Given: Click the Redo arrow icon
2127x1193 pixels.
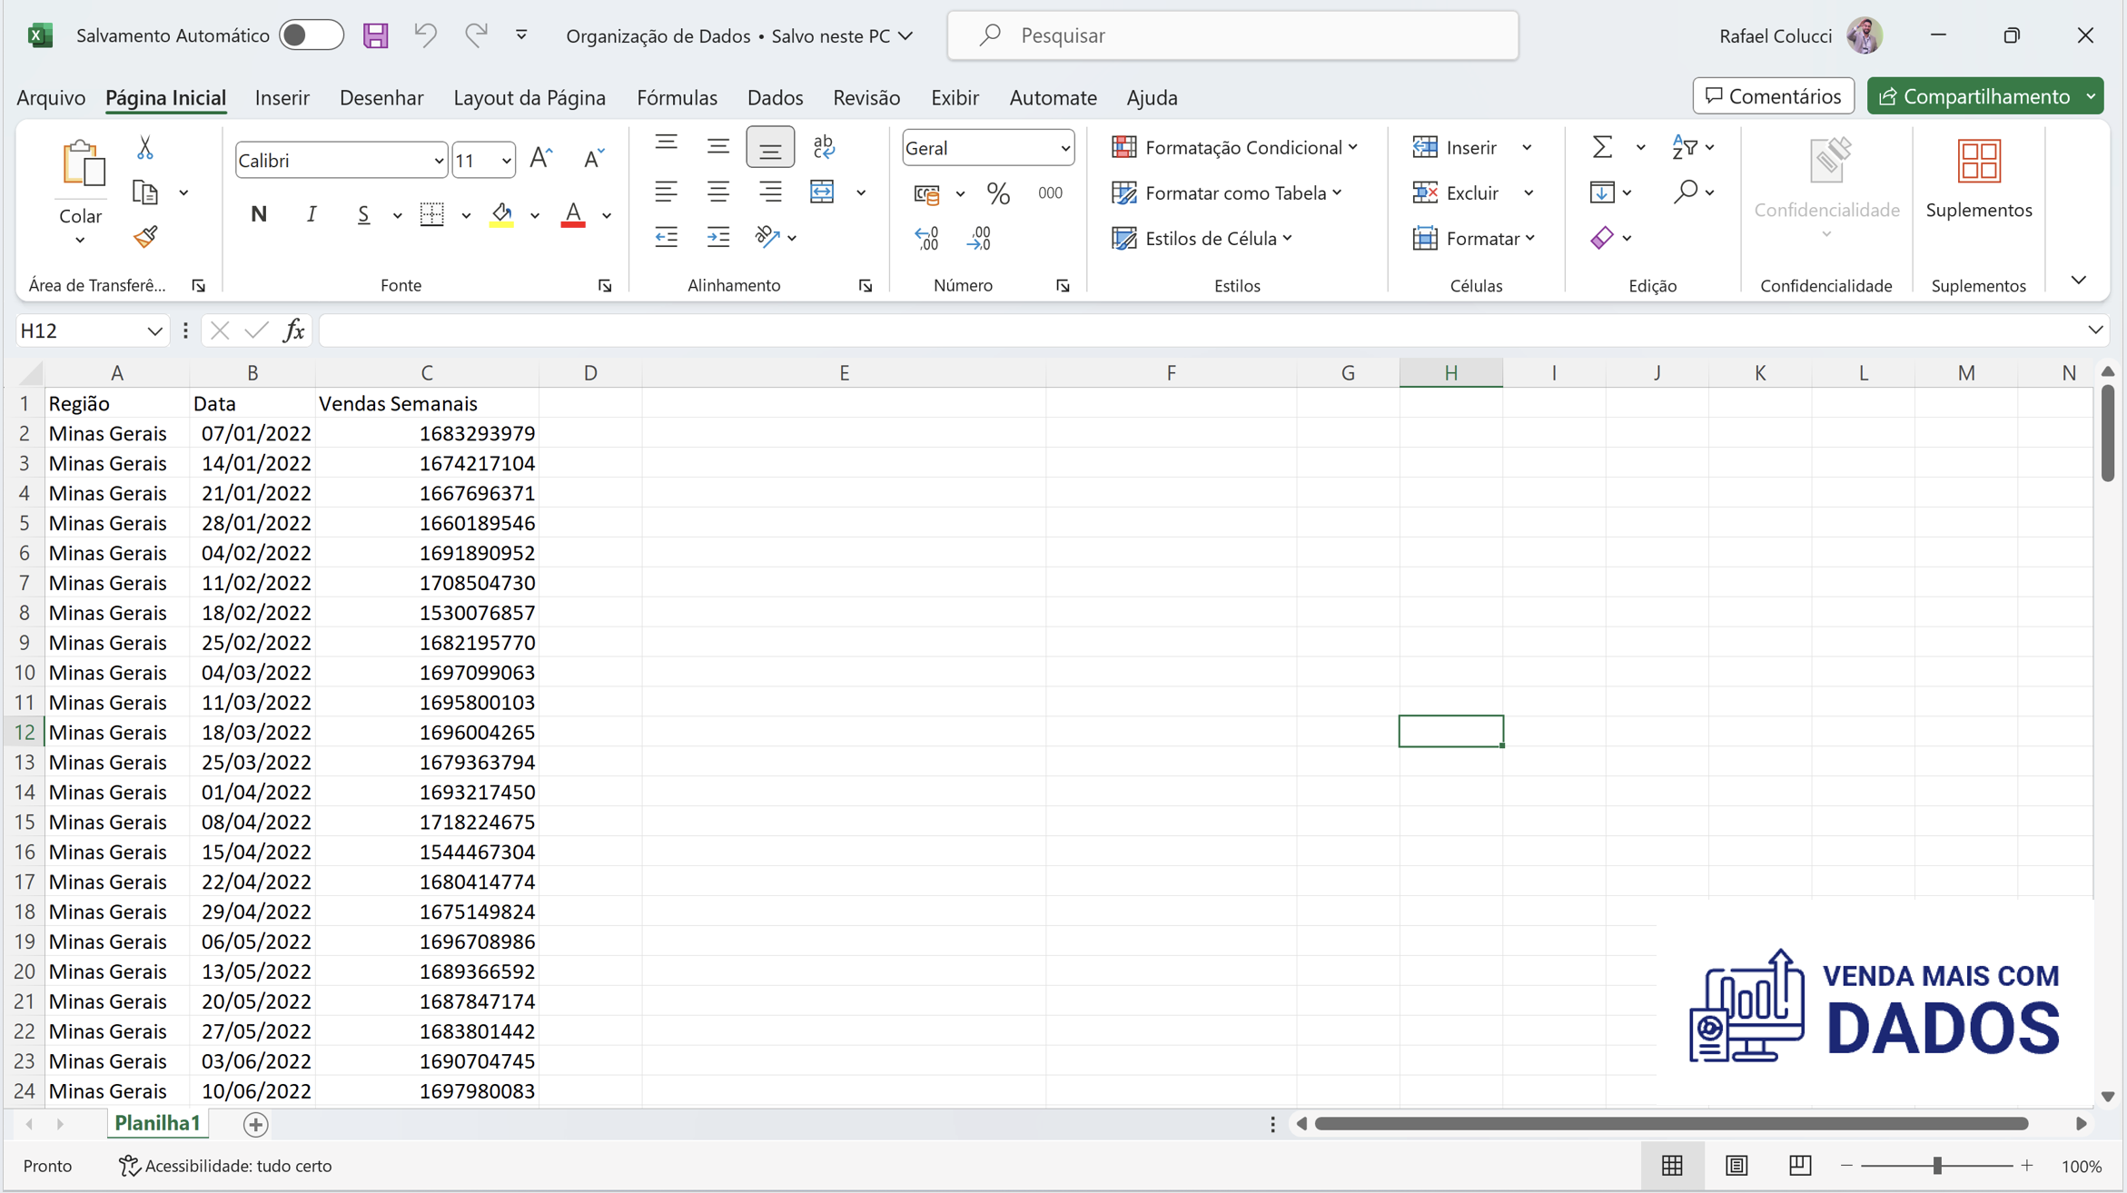Looking at the screenshot, I should pos(475,35).
